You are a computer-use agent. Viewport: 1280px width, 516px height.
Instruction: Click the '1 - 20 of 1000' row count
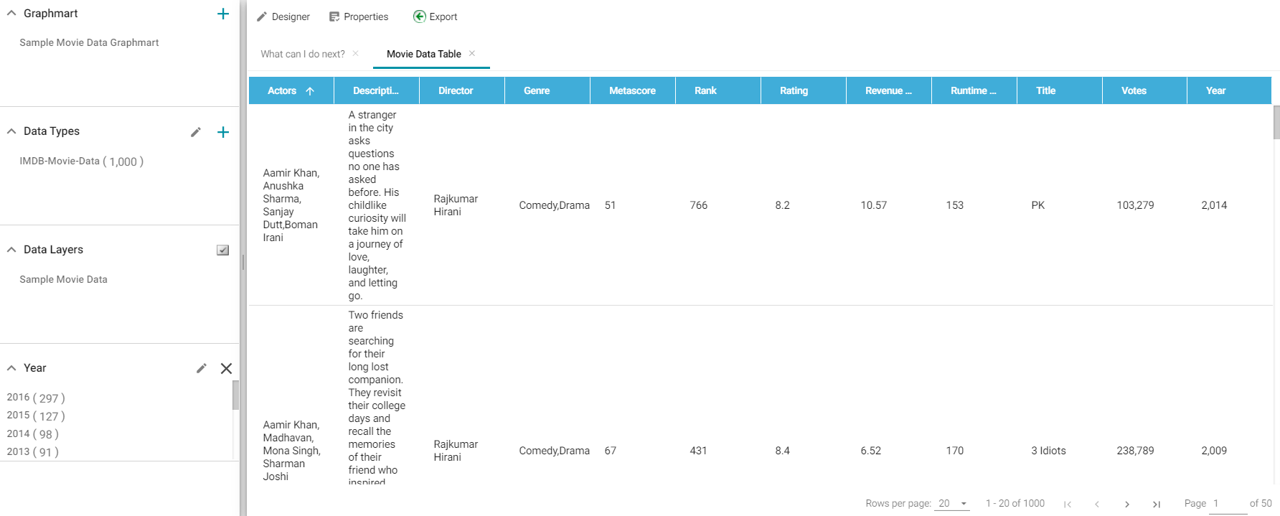pos(1015,504)
